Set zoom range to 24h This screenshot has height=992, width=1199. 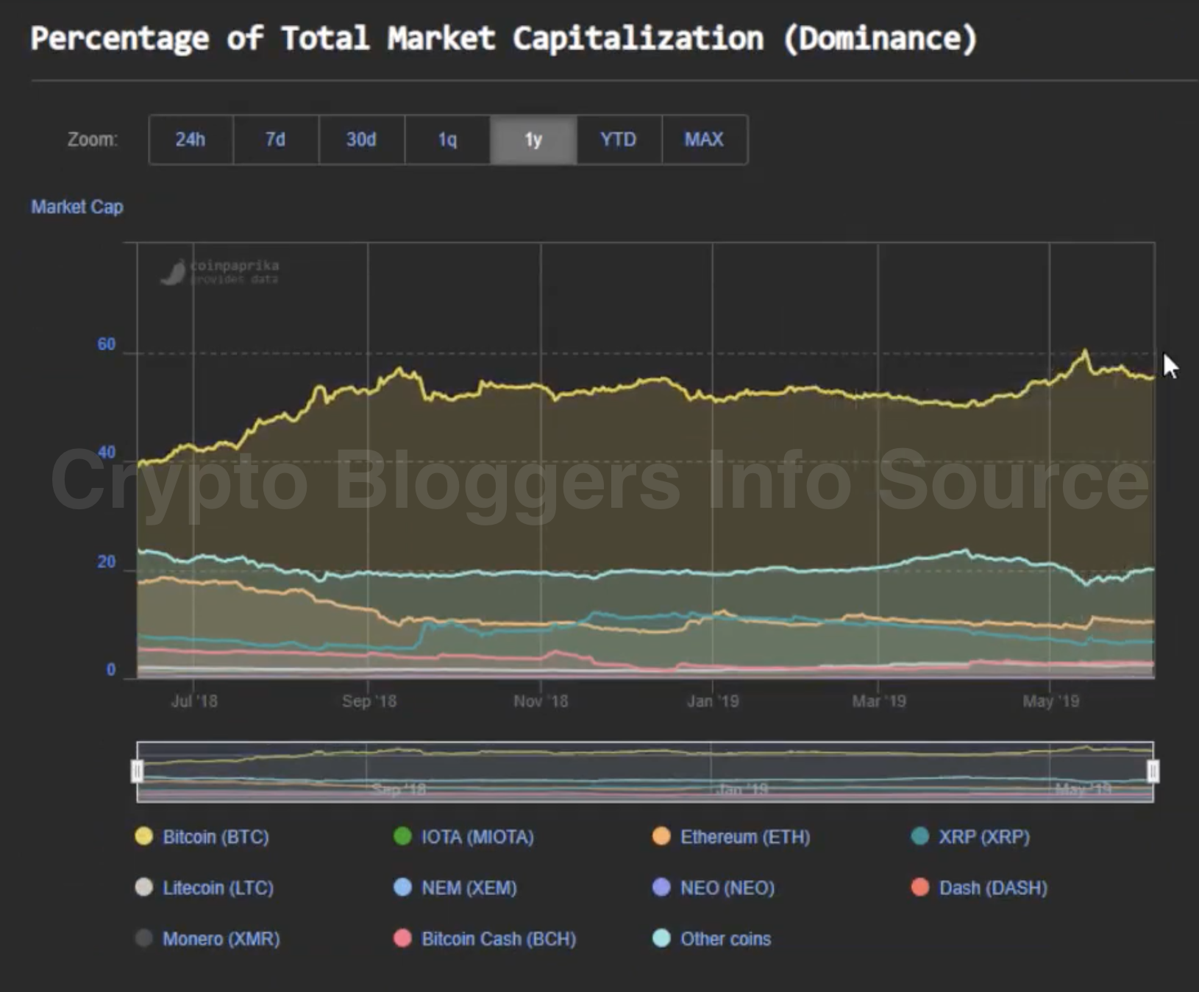191,140
